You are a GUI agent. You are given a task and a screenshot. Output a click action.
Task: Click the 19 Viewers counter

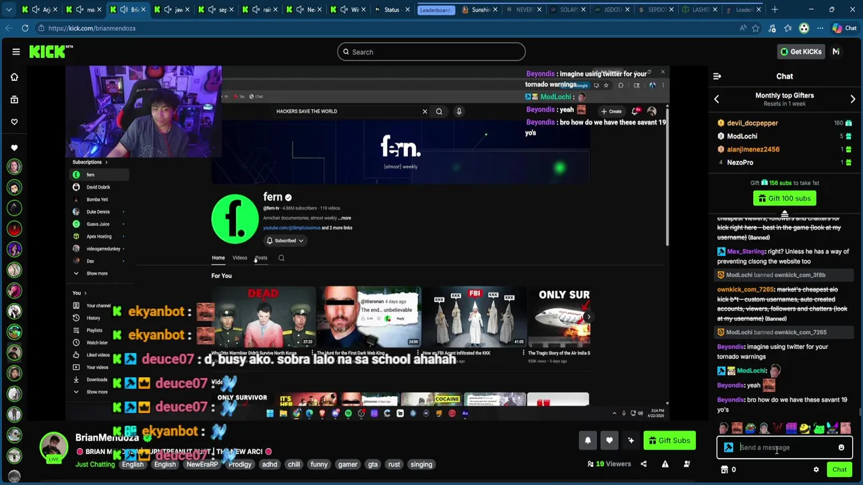coord(609,464)
